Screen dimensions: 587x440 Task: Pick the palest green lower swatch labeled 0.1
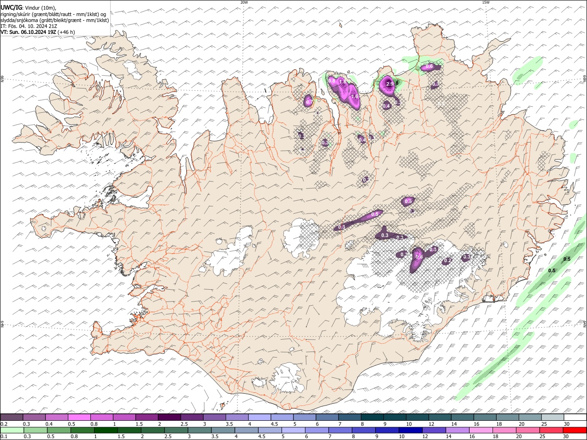(x=11, y=430)
